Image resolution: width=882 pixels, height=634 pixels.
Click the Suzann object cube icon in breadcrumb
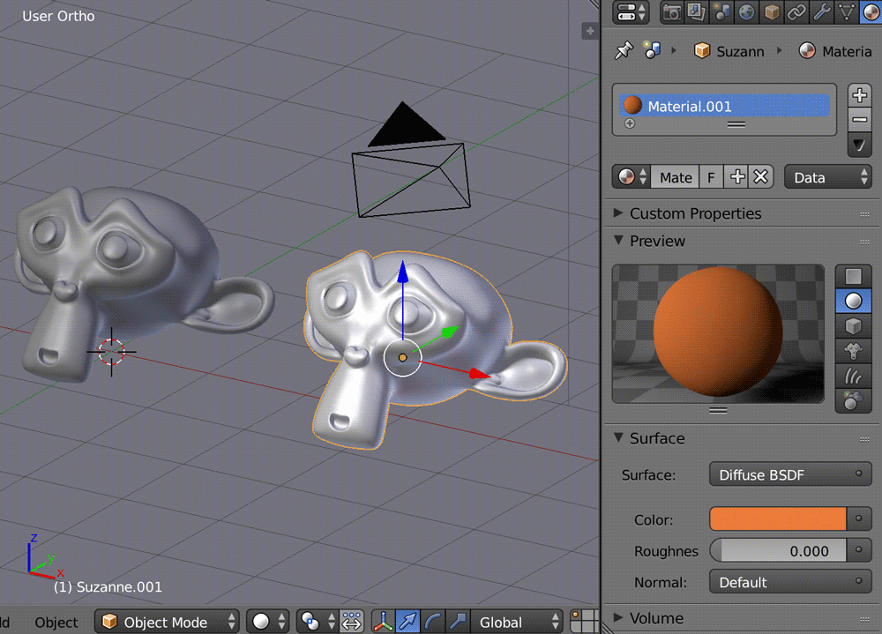[701, 51]
